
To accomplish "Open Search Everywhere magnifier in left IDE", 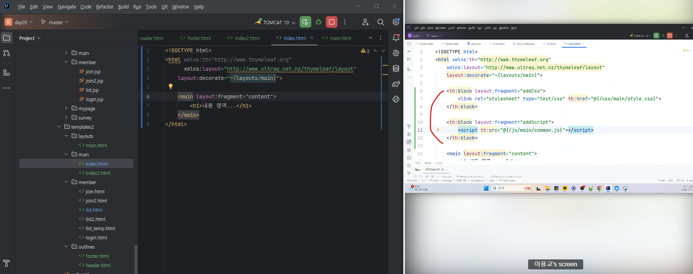I will pos(381,22).
